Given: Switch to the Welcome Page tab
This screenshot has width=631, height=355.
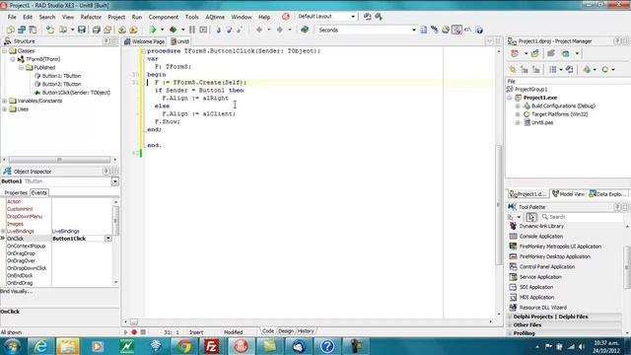Looking at the screenshot, I should coord(145,41).
